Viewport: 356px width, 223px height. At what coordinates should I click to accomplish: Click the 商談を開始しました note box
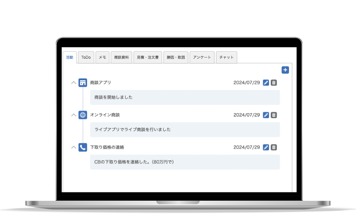coord(185,97)
